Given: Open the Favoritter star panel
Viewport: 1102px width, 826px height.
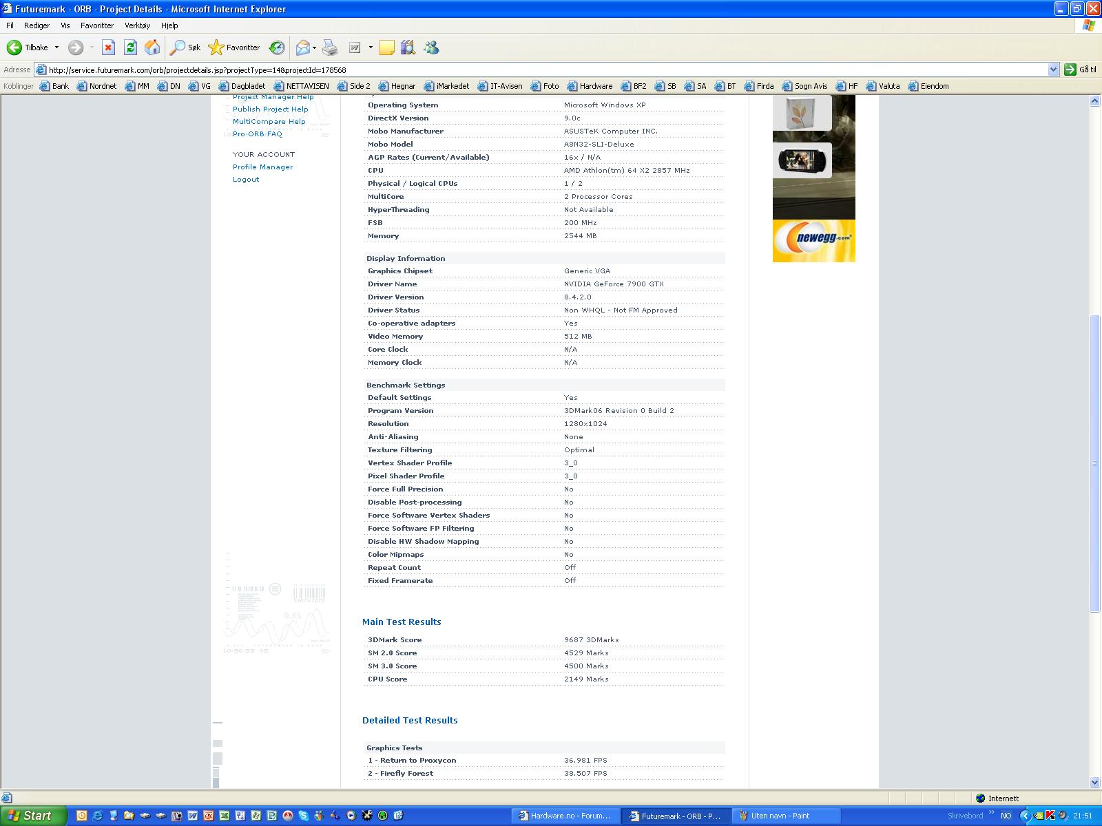Looking at the screenshot, I should coord(234,47).
